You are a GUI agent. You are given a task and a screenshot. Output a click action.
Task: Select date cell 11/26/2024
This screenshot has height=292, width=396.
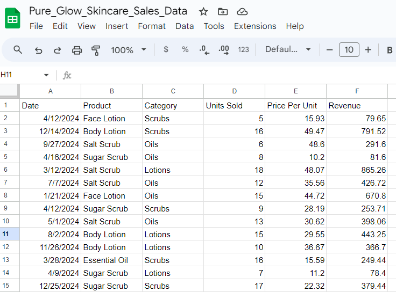51,247
